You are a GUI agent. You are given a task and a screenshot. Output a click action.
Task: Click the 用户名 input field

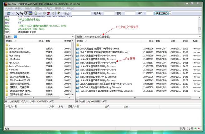[x=109, y=13]
